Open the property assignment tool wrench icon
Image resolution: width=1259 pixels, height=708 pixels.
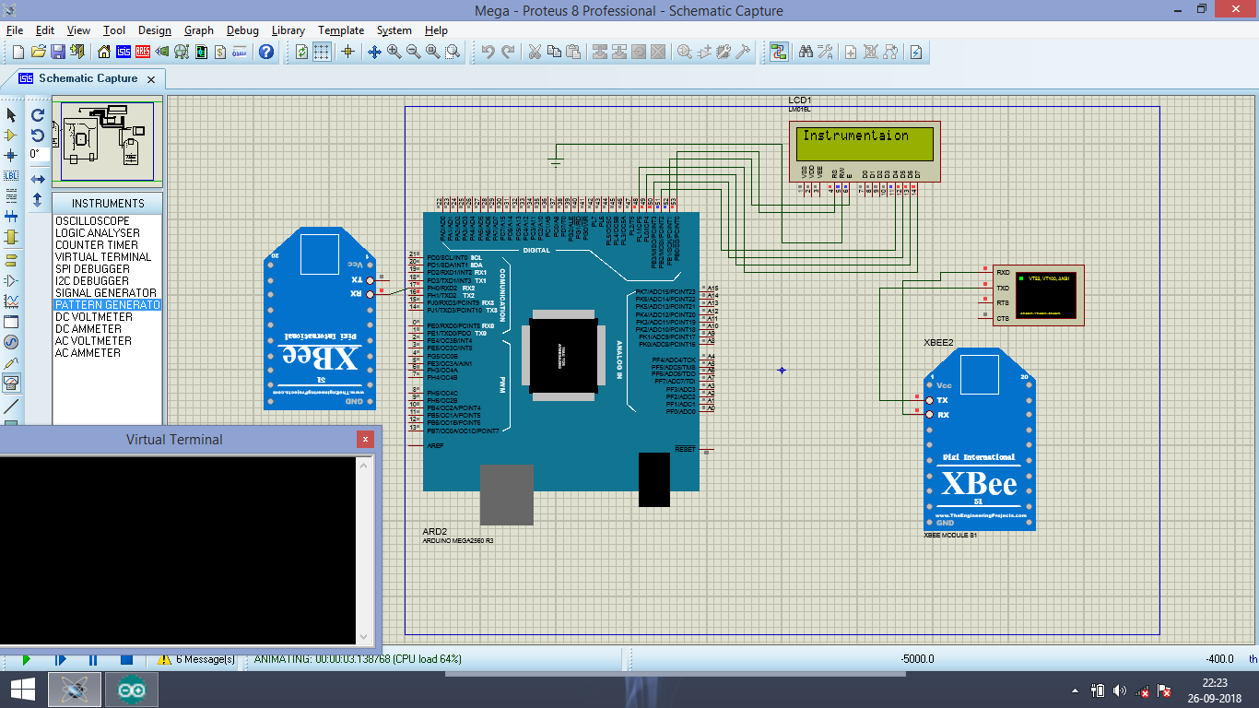[825, 52]
